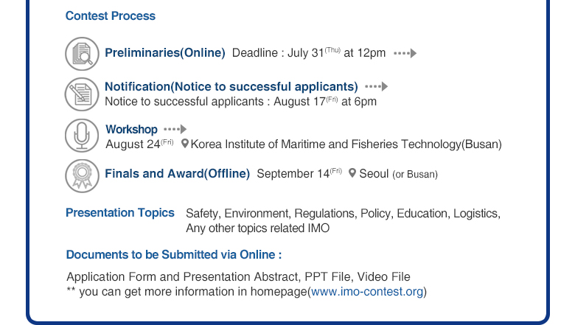Click the Finals award ribbon icon

click(x=82, y=176)
